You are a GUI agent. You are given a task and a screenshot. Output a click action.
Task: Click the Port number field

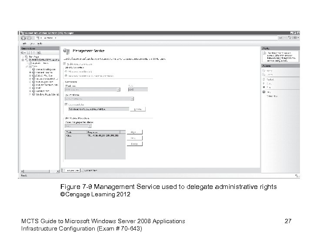[x=138, y=90]
